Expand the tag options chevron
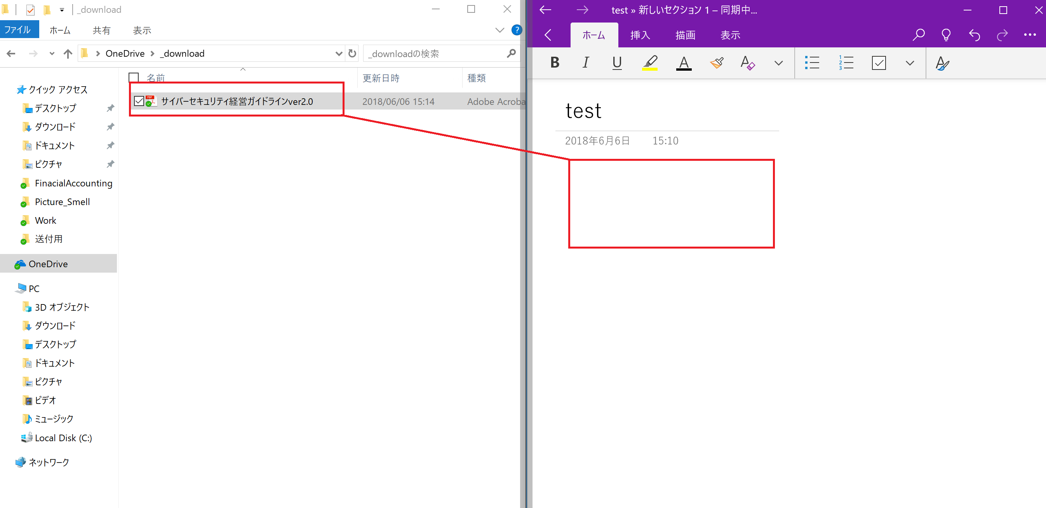Screen dimensions: 1046x508 pyautogui.click(x=910, y=63)
